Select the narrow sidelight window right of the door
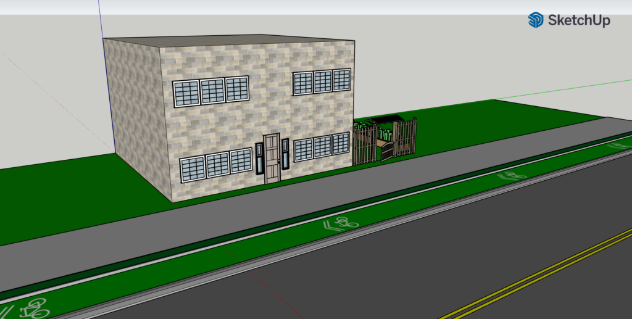Image resolution: width=632 pixels, height=319 pixels. [x=285, y=154]
